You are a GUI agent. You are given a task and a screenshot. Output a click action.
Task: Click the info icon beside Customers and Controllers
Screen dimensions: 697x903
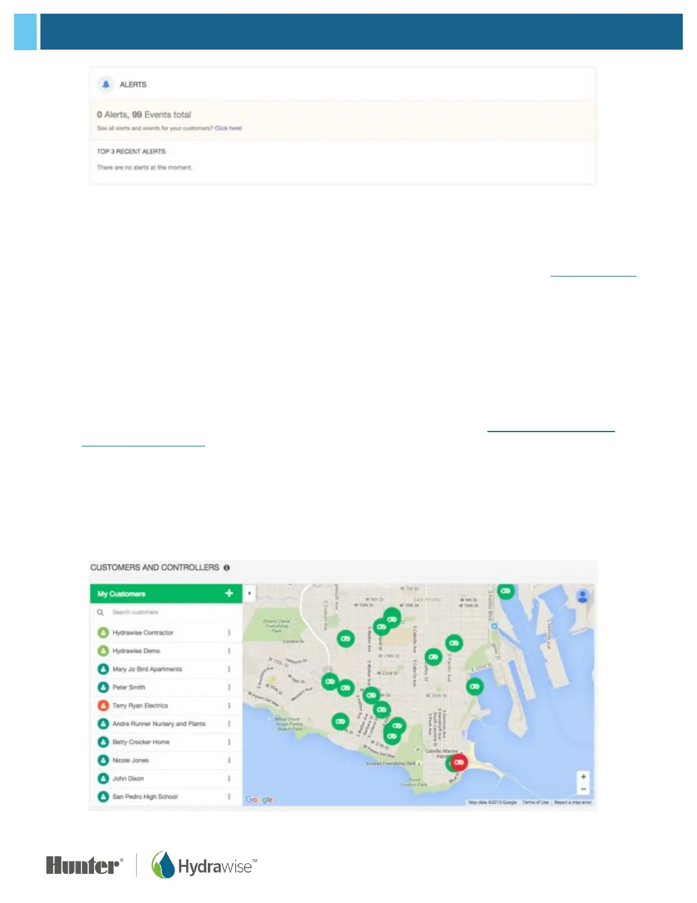click(x=227, y=568)
